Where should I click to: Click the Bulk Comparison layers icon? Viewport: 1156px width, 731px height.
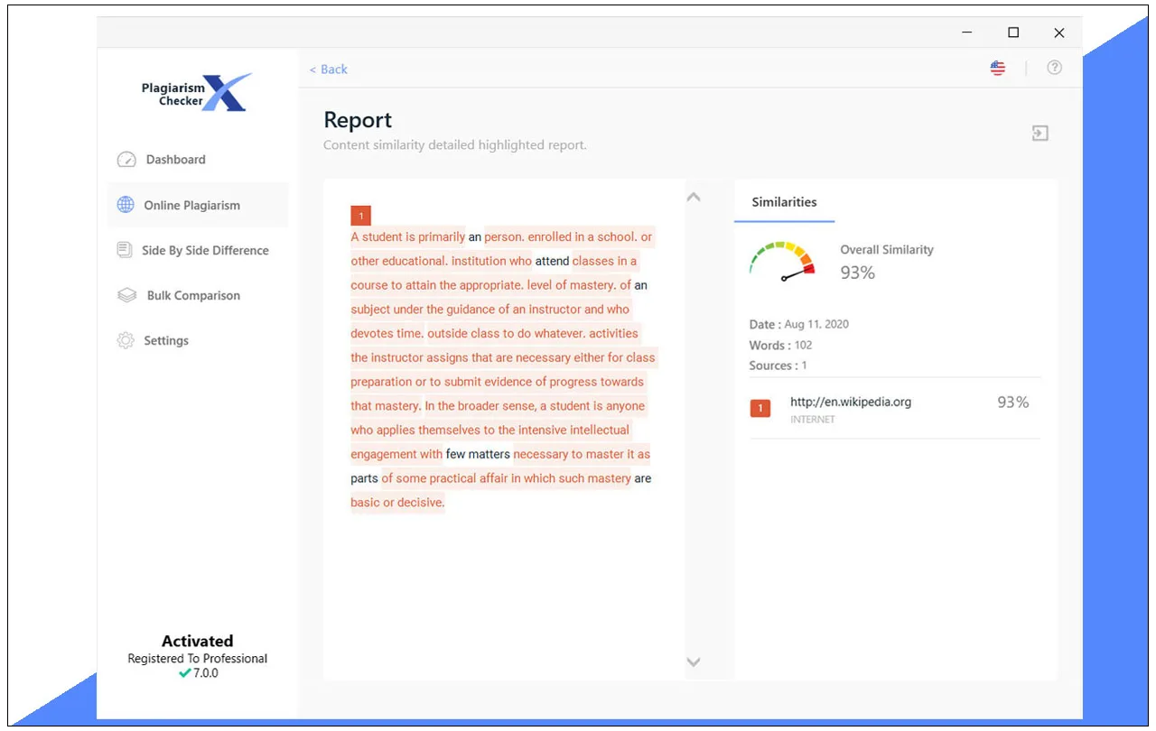point(127,295)
